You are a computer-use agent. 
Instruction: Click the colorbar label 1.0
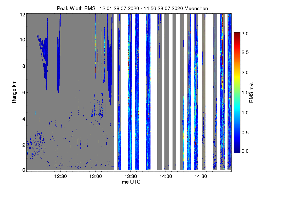tap(245, 113)
